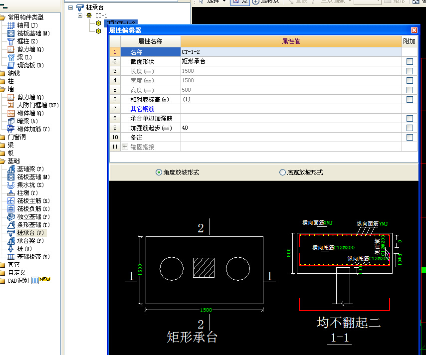Tick the 附加 checkbox for 长度(mm)
The image size is (426, 355).
pyautogui.click(x=410, y=71)
